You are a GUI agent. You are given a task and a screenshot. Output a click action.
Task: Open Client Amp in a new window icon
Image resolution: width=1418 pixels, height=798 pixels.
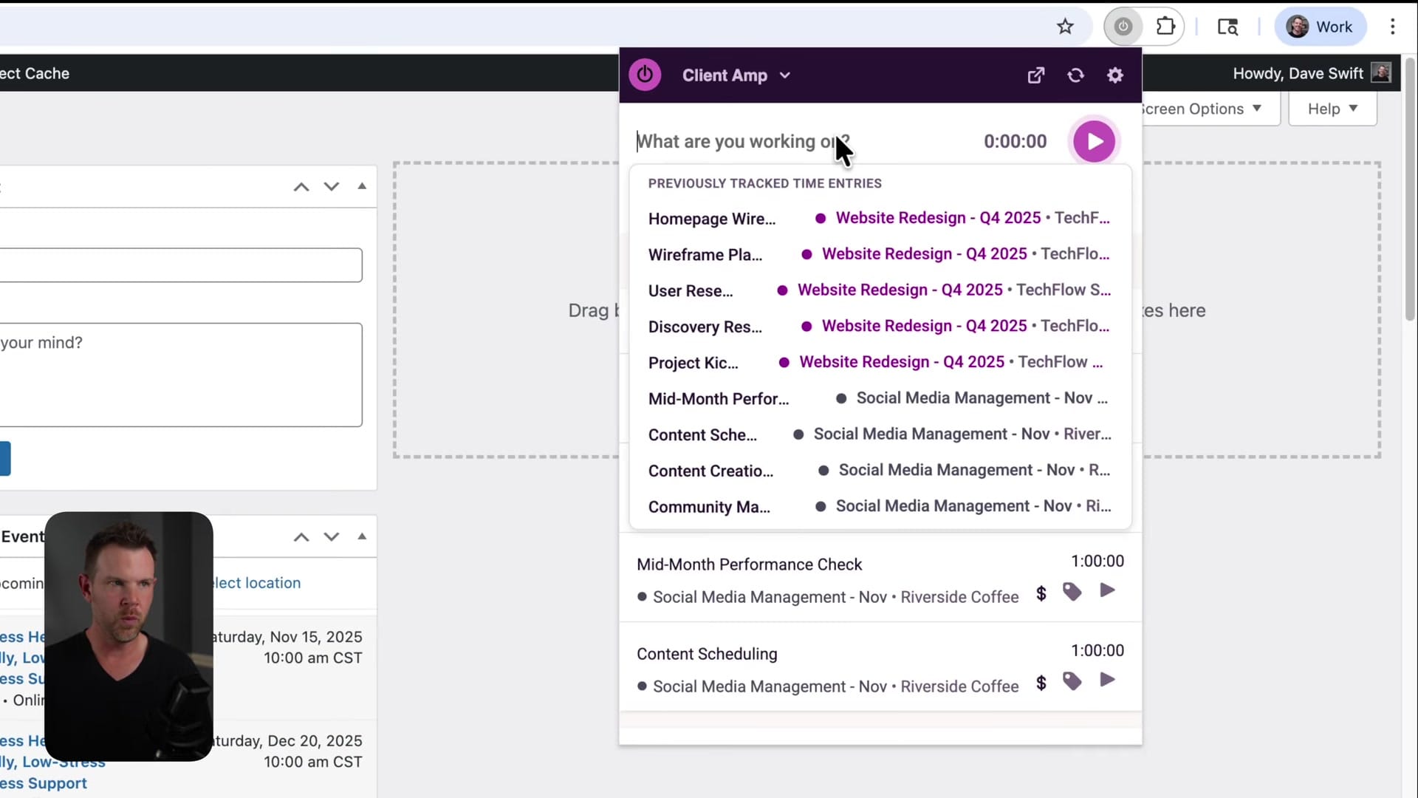1036,75
